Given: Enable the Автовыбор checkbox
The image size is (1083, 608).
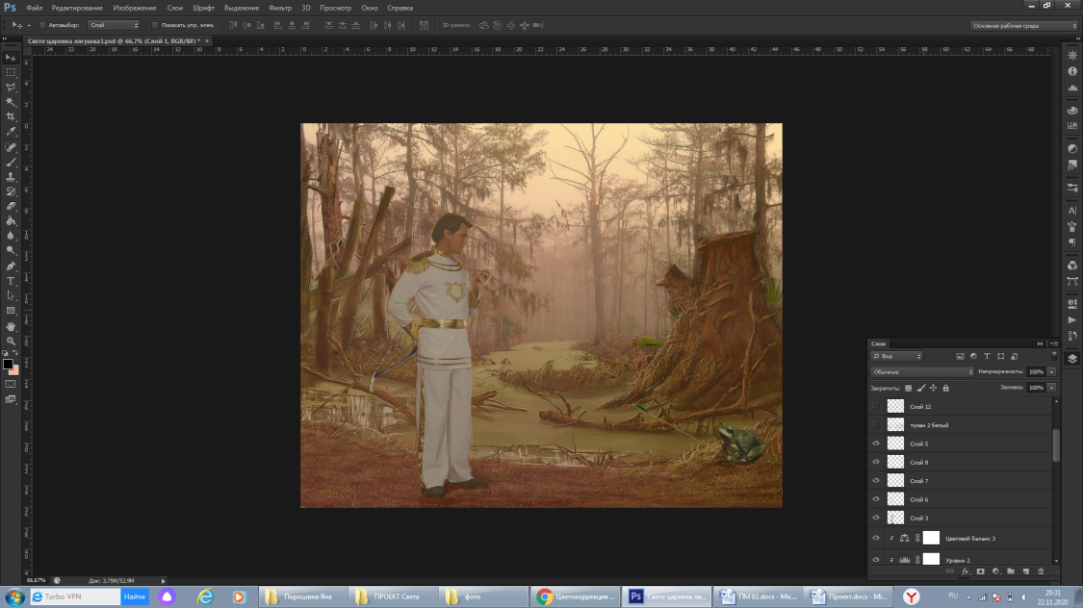Looking at the screenshot, I should coord(42,25).
